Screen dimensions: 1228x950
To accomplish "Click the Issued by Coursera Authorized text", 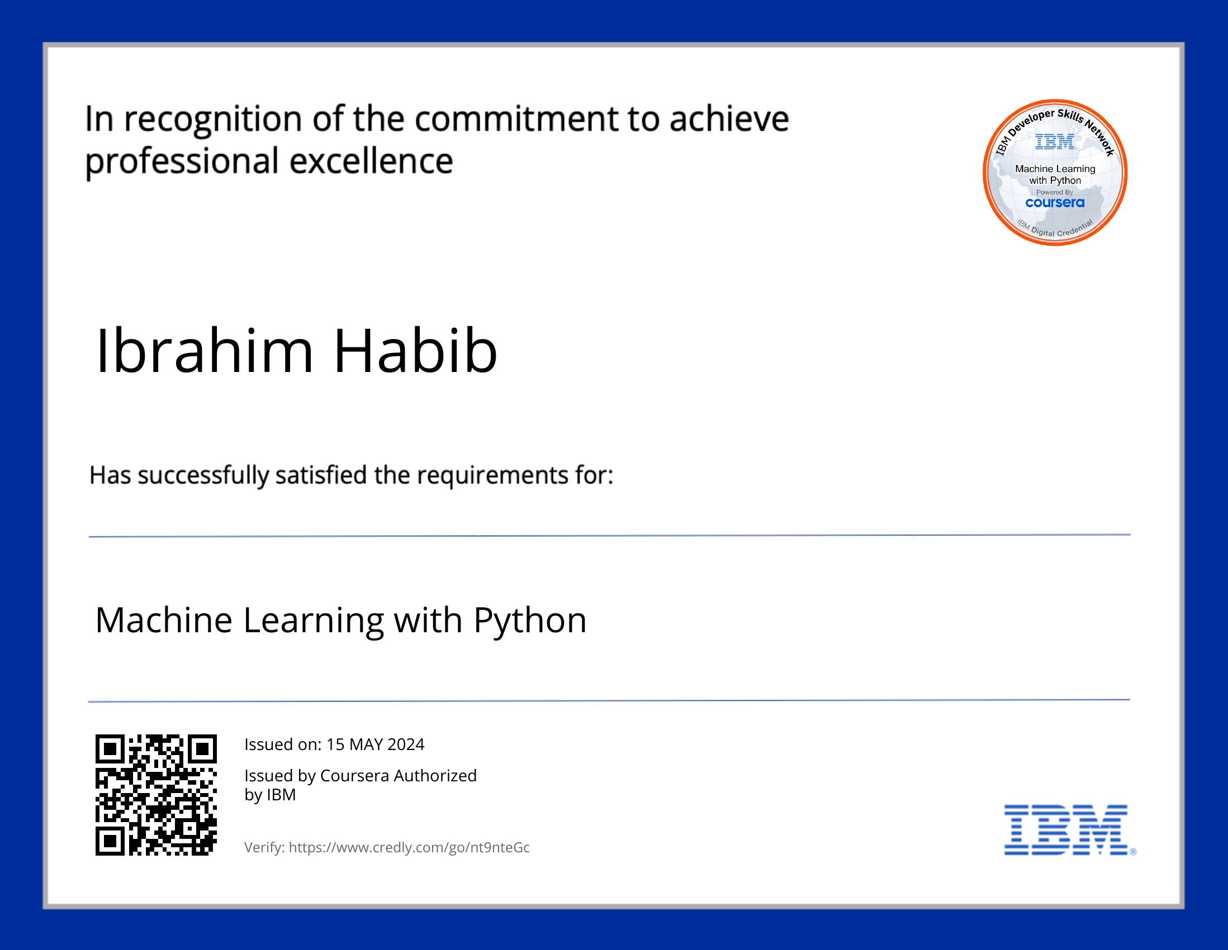I will pyautogui.click(x=360, y=776).
